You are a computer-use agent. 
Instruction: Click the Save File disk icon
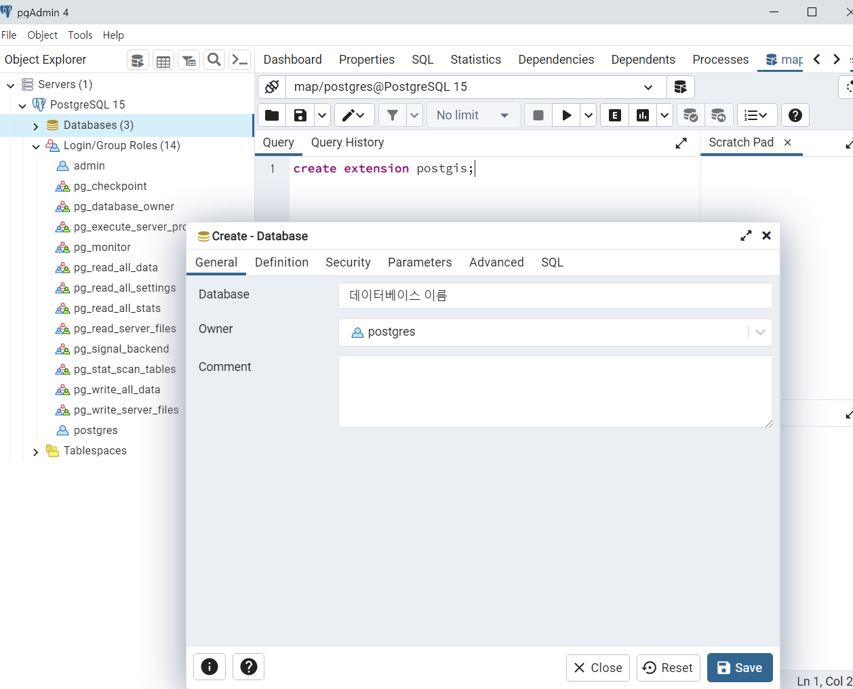(300, 115)
